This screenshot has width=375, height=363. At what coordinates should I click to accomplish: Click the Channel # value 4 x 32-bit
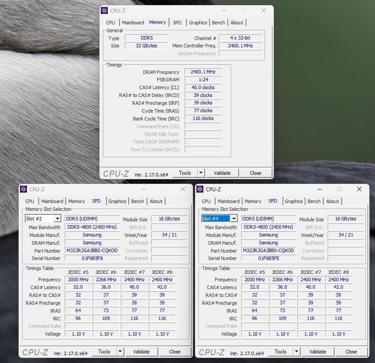pyautogui.click(x=240, y=38)
